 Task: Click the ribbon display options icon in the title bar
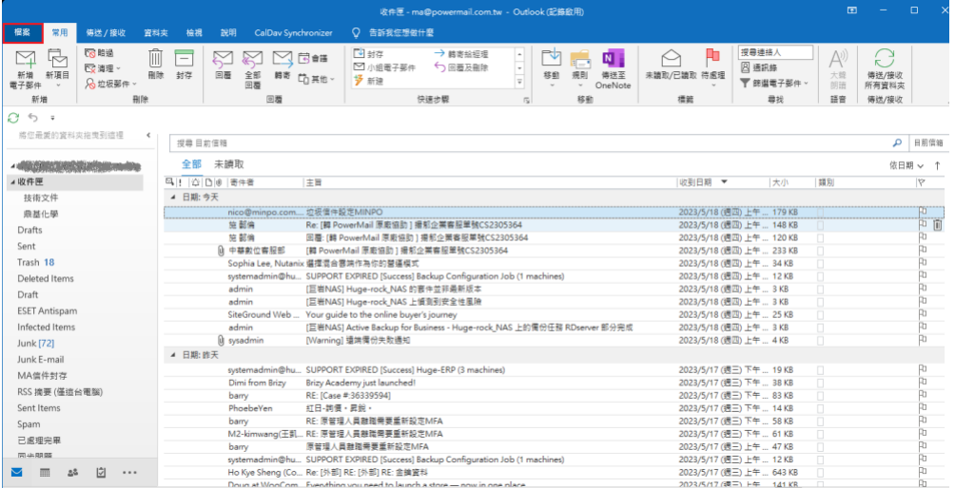(852, 10)
